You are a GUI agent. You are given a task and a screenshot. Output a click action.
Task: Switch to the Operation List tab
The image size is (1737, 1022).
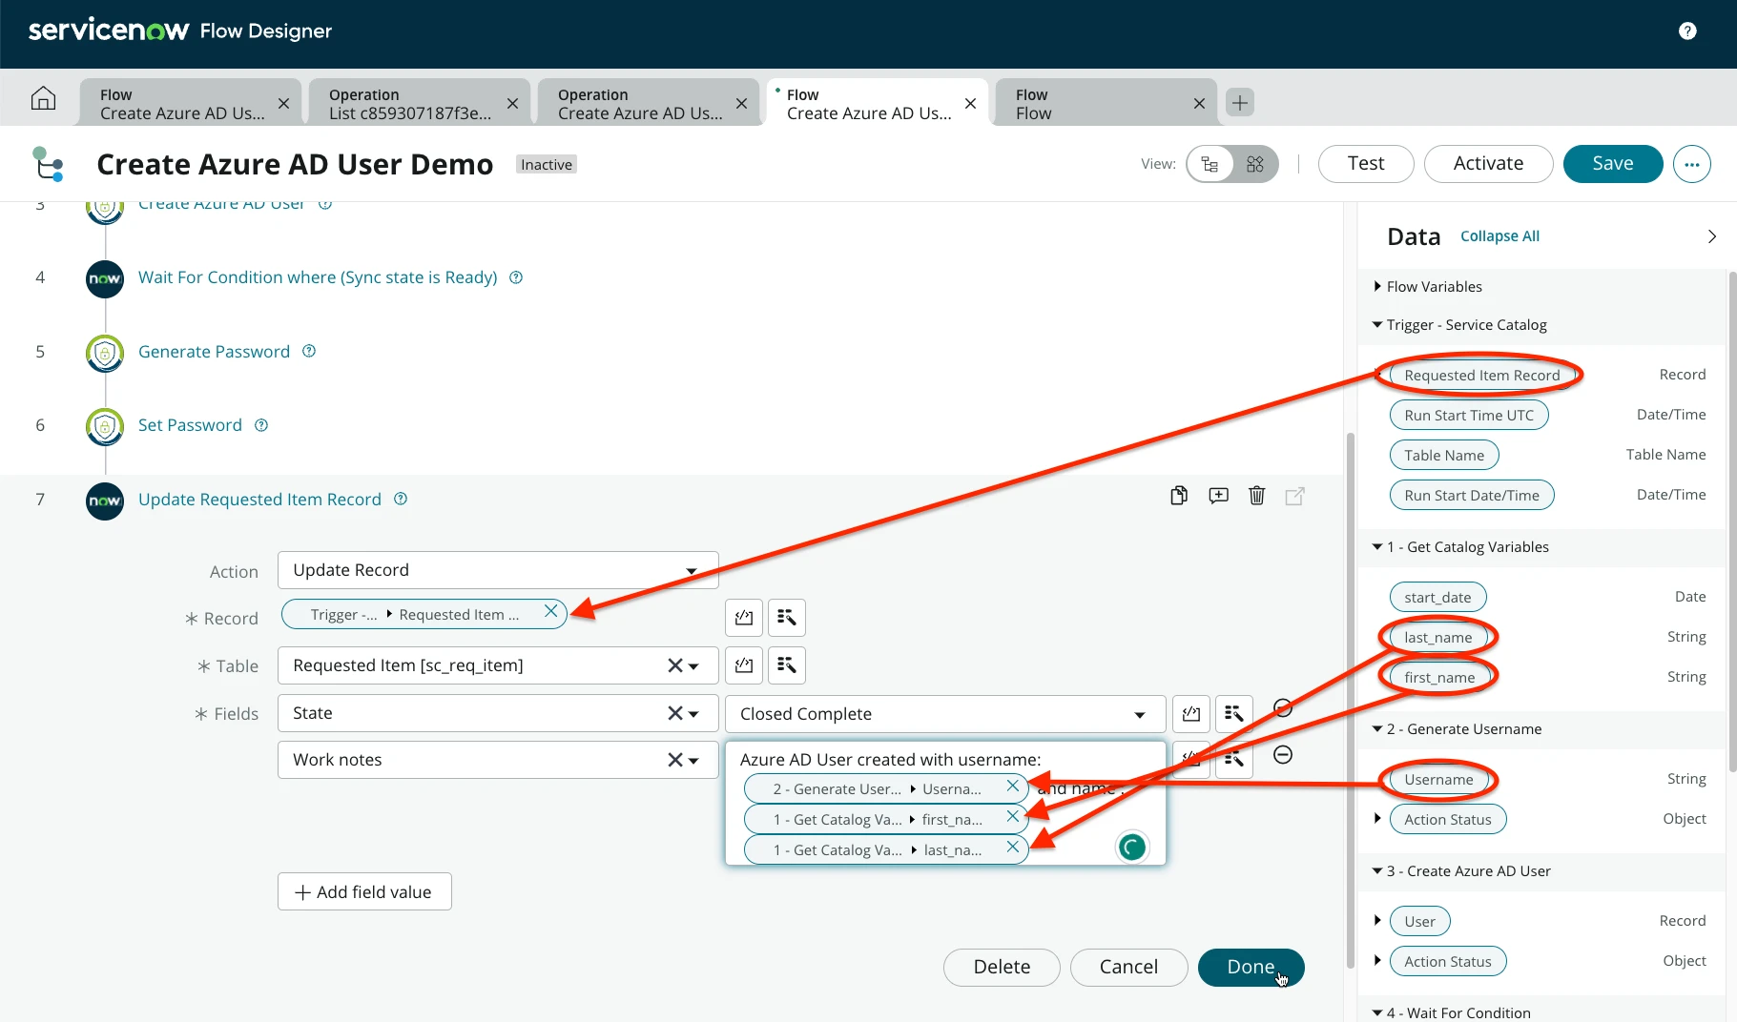click(410, 104)
